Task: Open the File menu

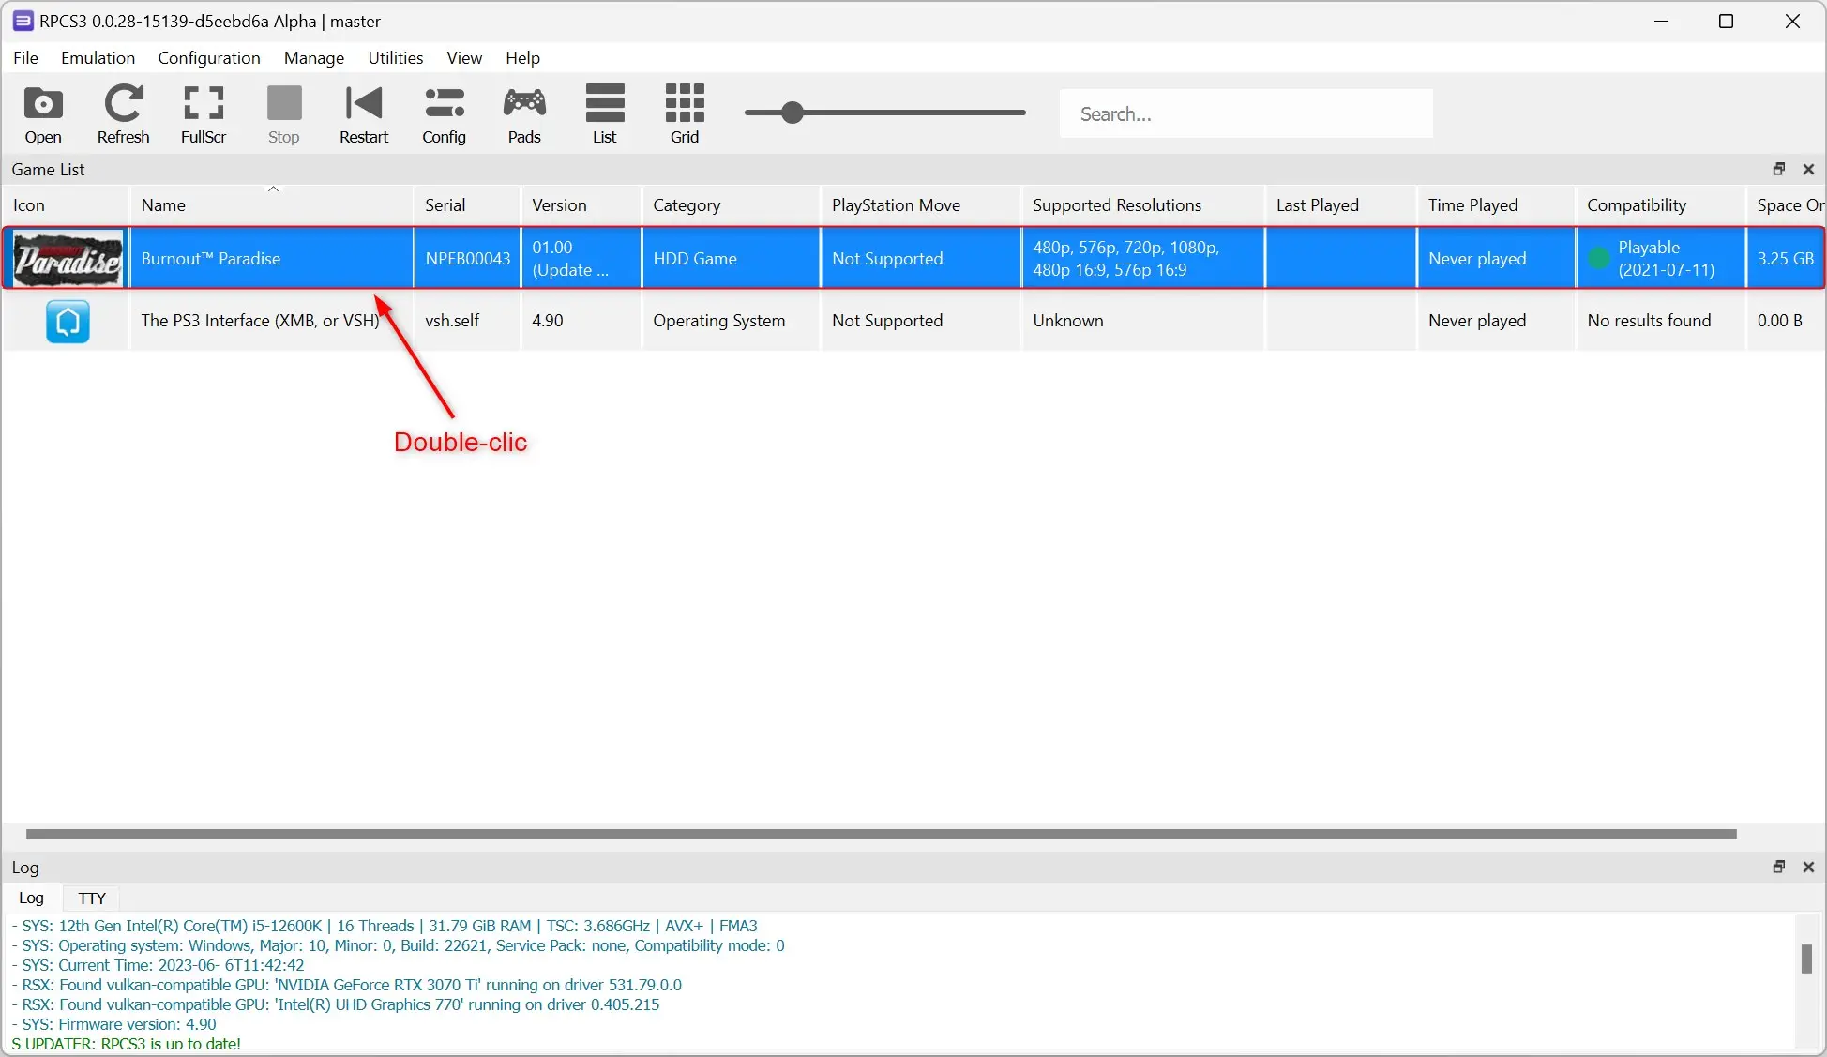Action: [25, 58]
